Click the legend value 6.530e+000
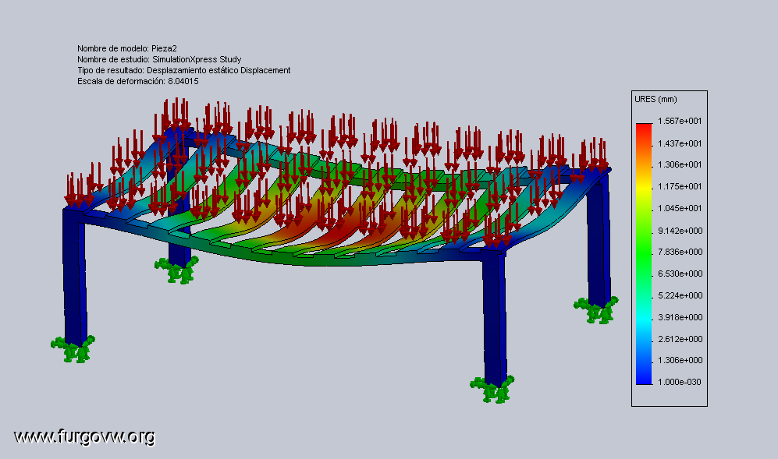 (x=680, y=274)
